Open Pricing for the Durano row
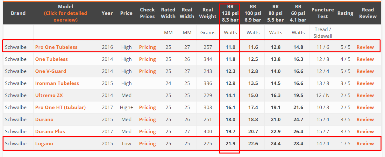This screenshot has height=157, width=385. [x=147, y=119]
